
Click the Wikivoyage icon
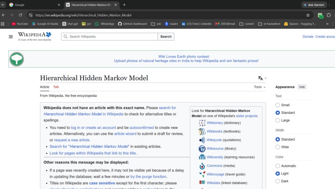[x=202, y=174]
